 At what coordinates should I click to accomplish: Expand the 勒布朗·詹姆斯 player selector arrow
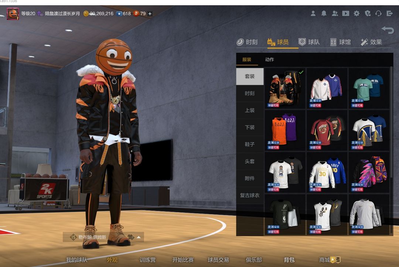tap(139, 237)
